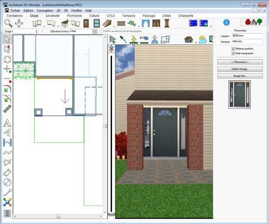
Task: Choose the cabinet furniture tool
Action: click(156, 24)
